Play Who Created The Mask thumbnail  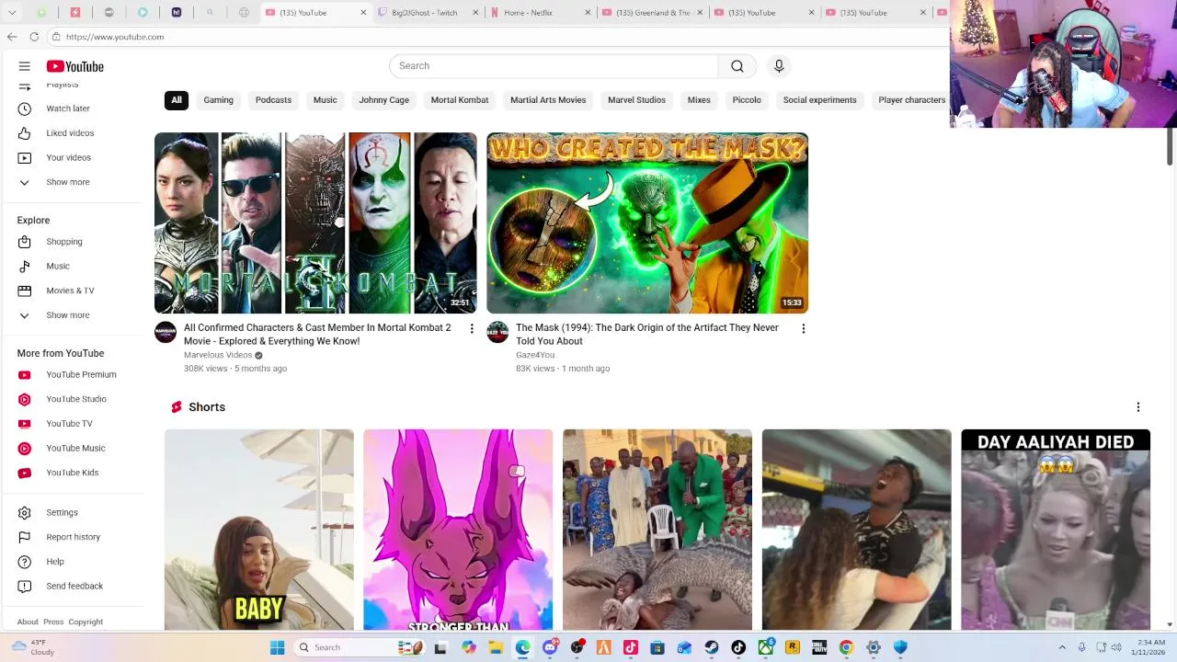point(647,223)
